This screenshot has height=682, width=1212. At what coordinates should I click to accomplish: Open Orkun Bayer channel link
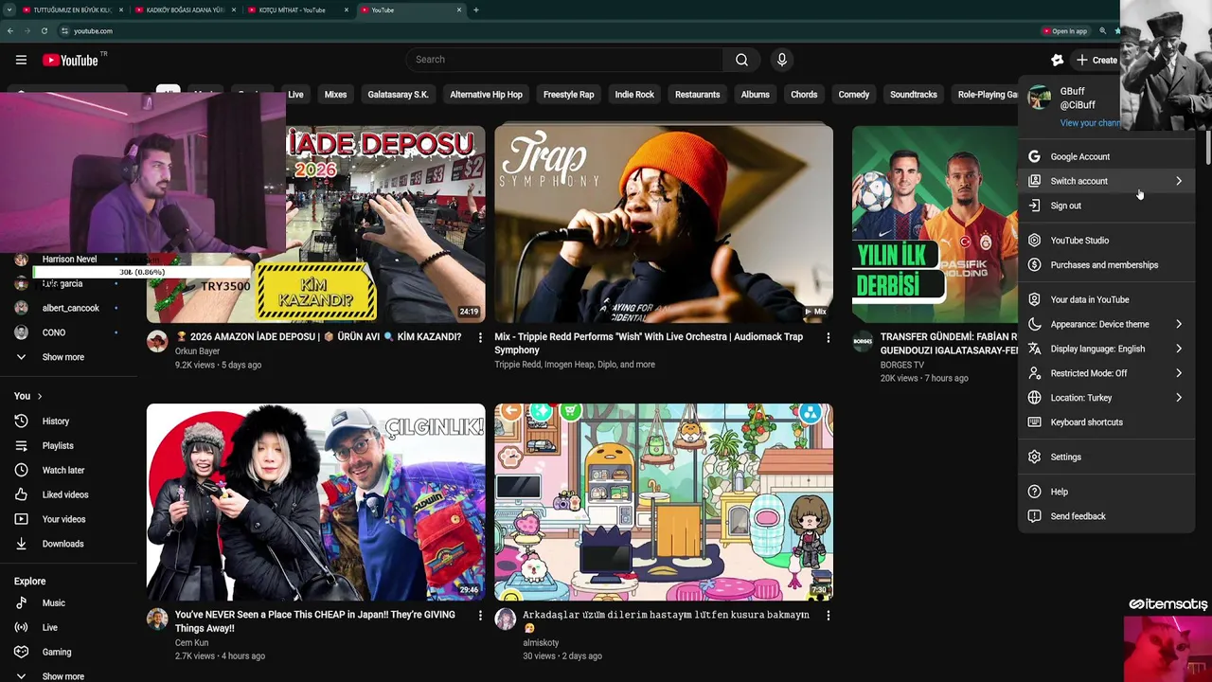click(197, 351)
